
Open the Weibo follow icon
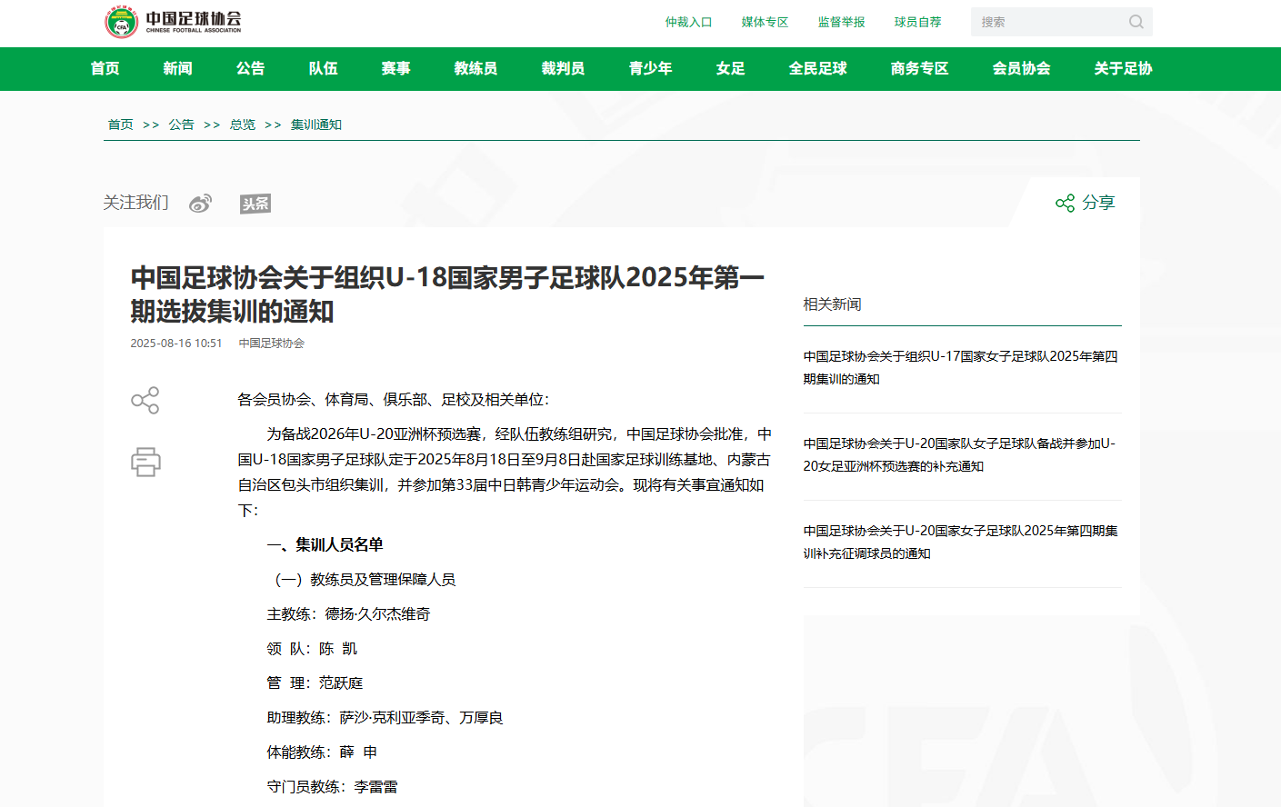pyautogui.click(x=200, y=204)
